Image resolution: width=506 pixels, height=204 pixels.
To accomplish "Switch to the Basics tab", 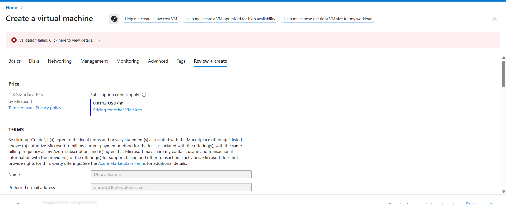I will point(15,61).
